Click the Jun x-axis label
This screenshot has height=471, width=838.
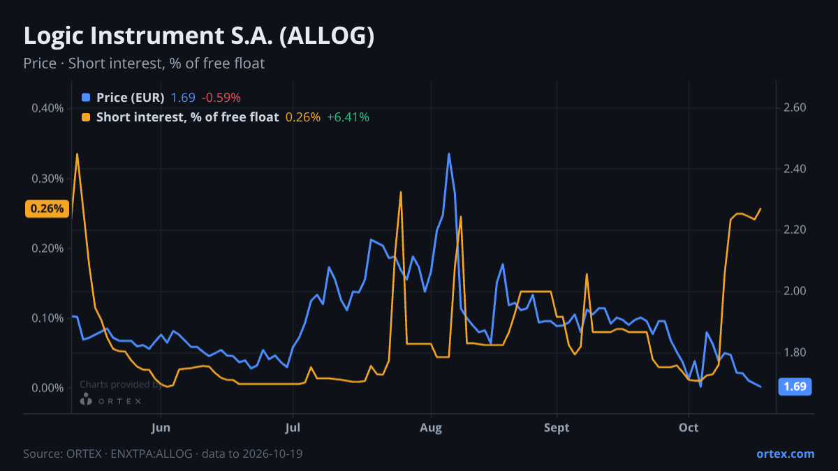(x=161, y=428)
